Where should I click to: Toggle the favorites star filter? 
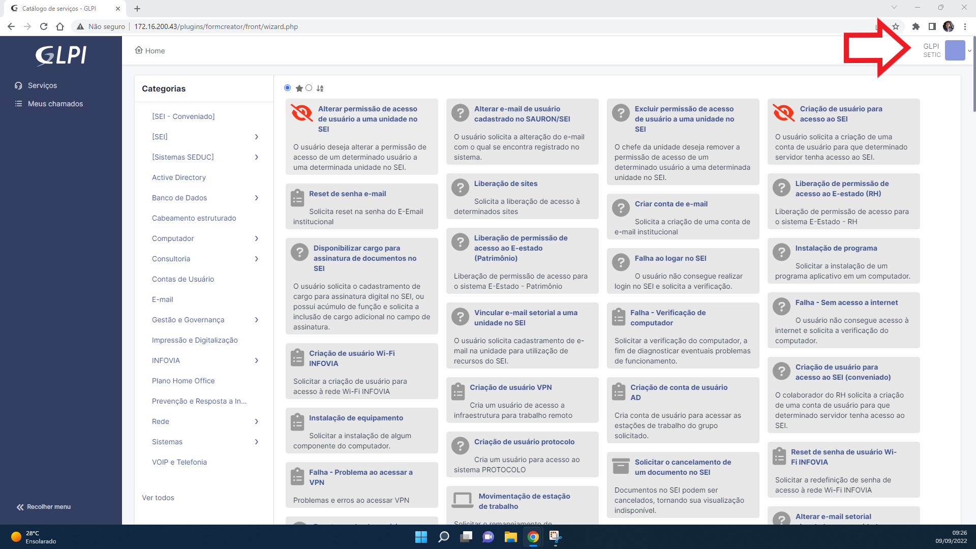point(299,88)
